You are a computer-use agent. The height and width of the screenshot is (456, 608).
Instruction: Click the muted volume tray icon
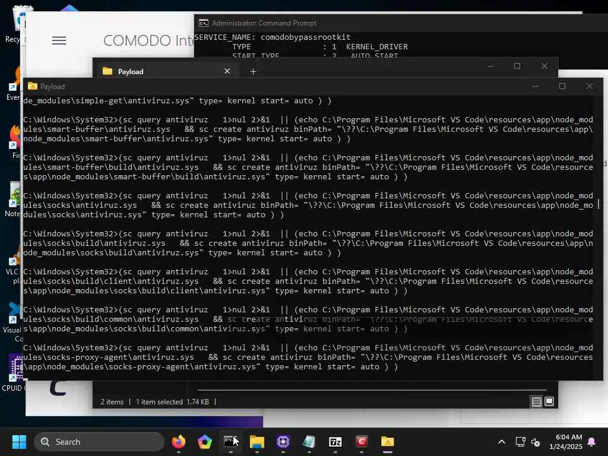pyautogui.click(x=536, y=442)
